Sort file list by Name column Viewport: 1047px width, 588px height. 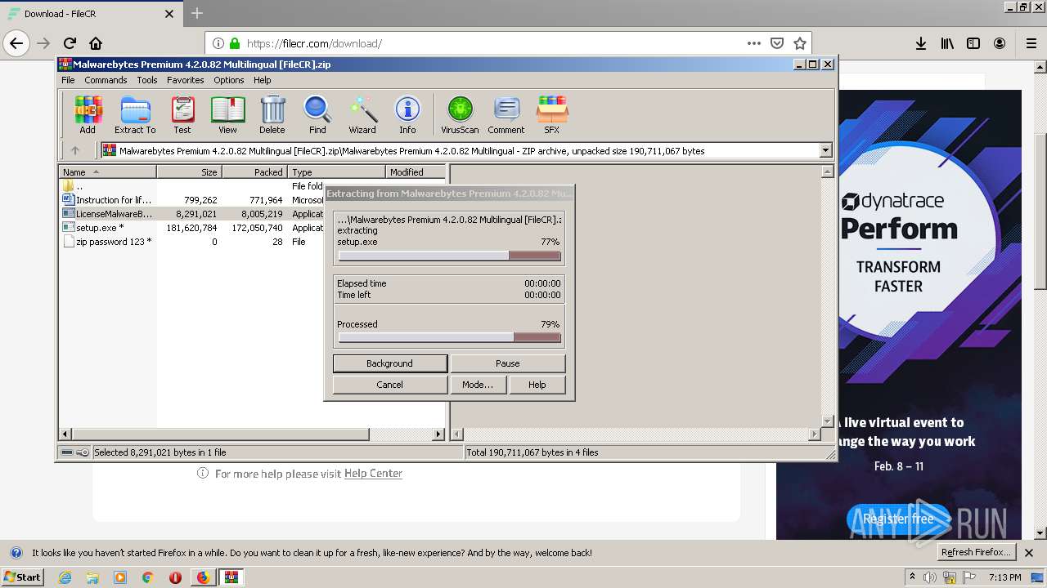[107, 171]
